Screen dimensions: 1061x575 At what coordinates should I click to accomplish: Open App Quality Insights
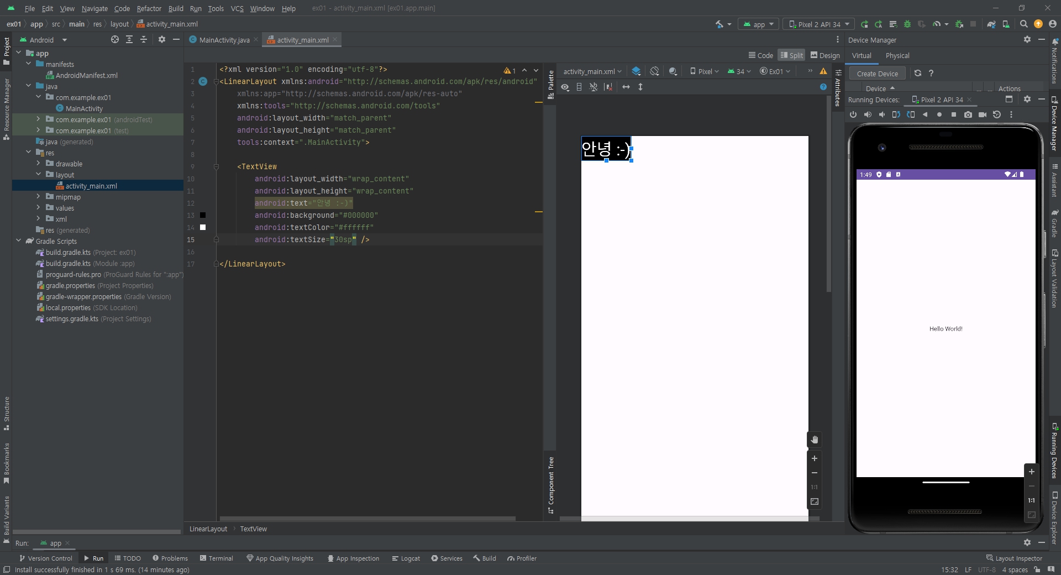click(x=280, y=558)
